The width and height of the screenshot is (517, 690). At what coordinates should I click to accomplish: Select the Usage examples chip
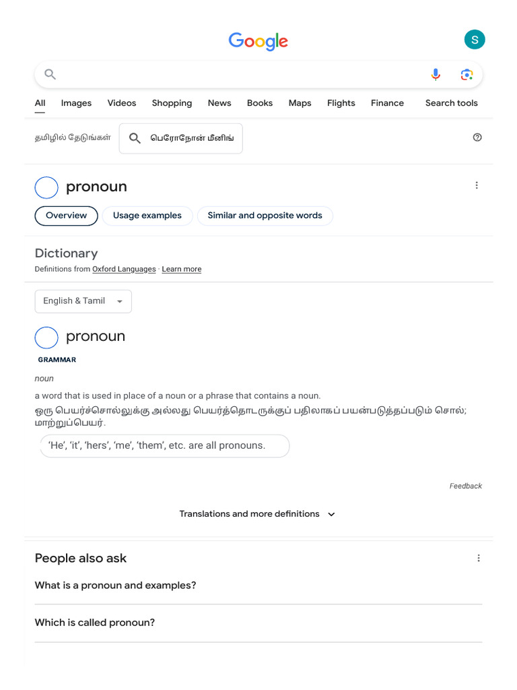pos(147,216)
